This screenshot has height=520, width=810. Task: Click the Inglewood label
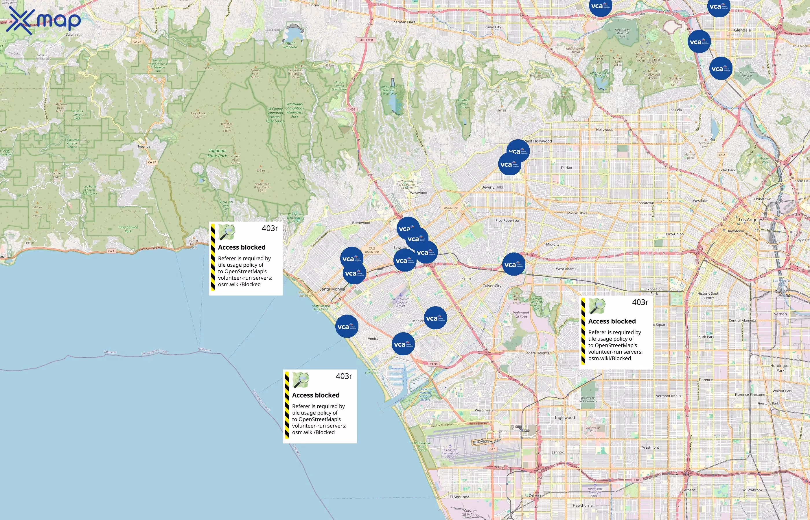click(565, 418)
